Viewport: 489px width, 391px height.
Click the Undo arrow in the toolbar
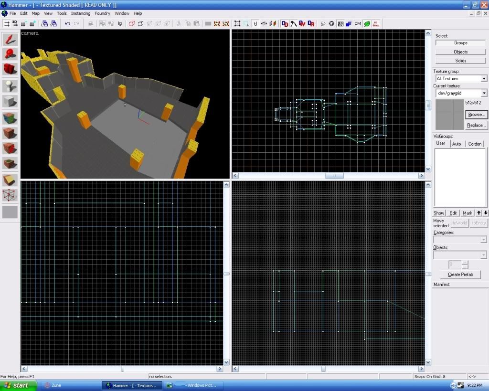[67, 23]
